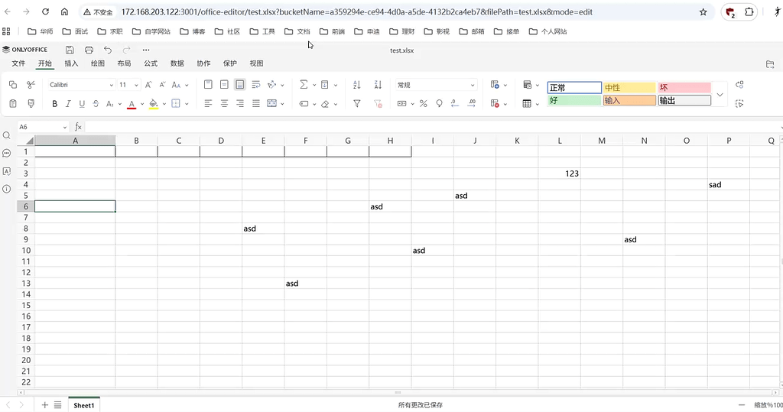This screenshot has height=412, width=783.
Task: Click the Decrease decimal icon
Action: pos(454,103)
